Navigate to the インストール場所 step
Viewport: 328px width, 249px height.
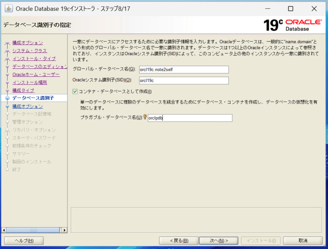(29, 82)
